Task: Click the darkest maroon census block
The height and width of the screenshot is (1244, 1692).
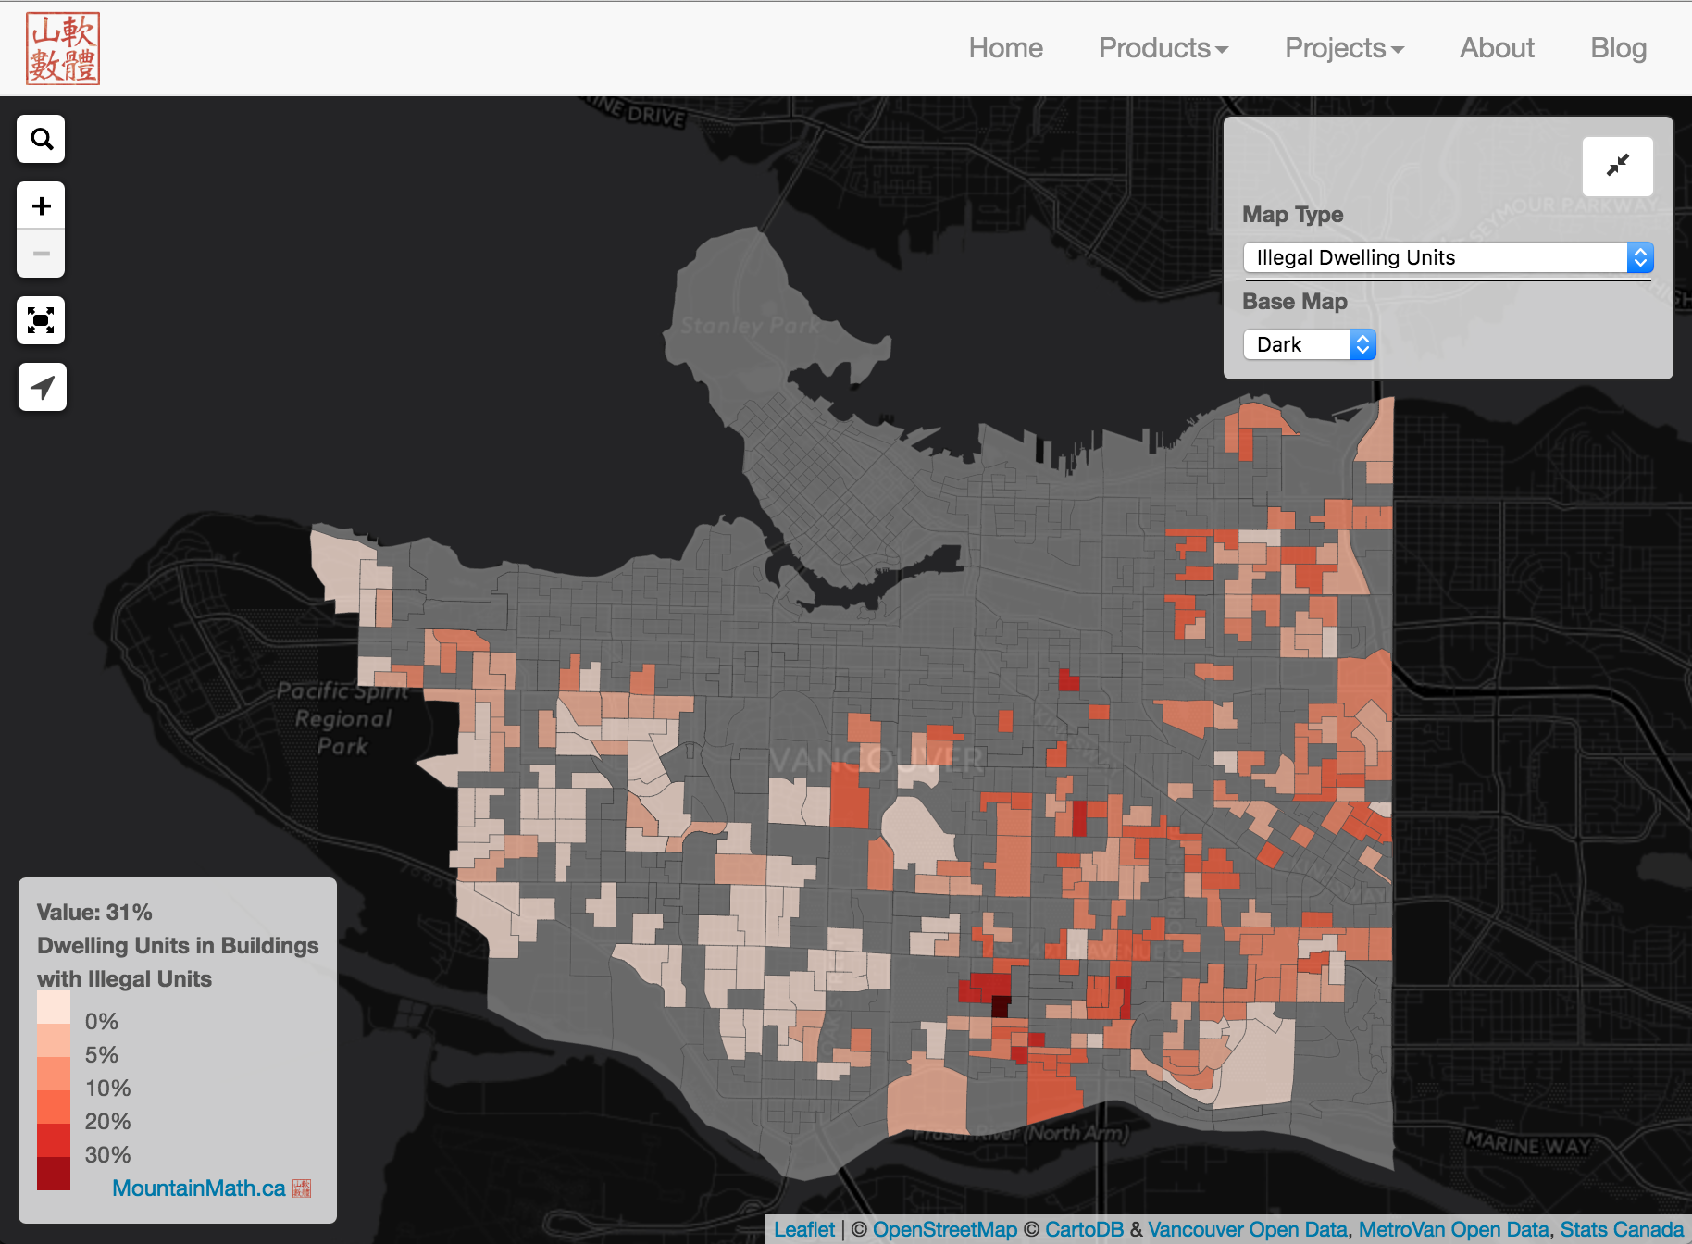Action: [x=1001, y=1006]
